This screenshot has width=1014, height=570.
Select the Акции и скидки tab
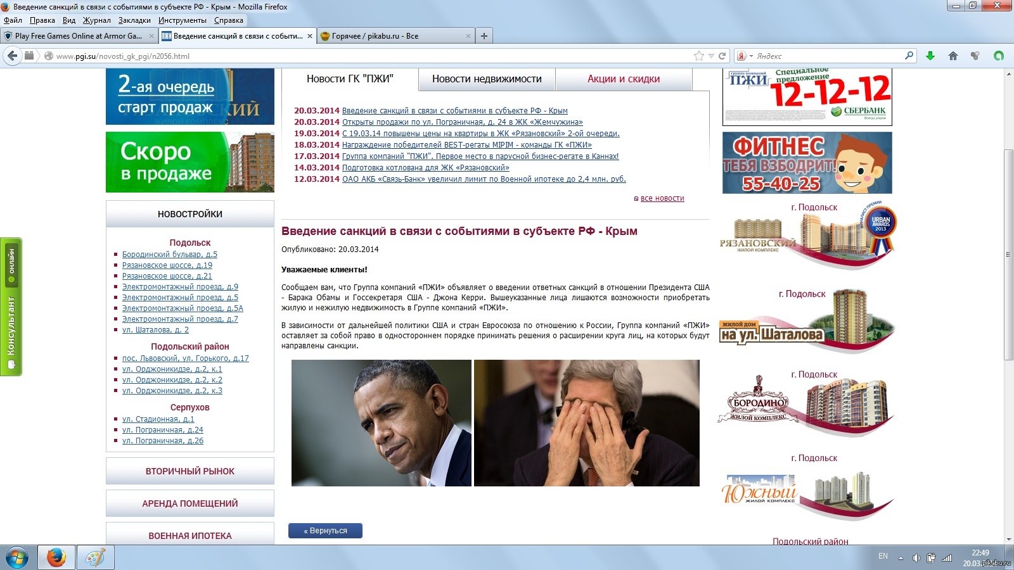(x=624, y=79)
